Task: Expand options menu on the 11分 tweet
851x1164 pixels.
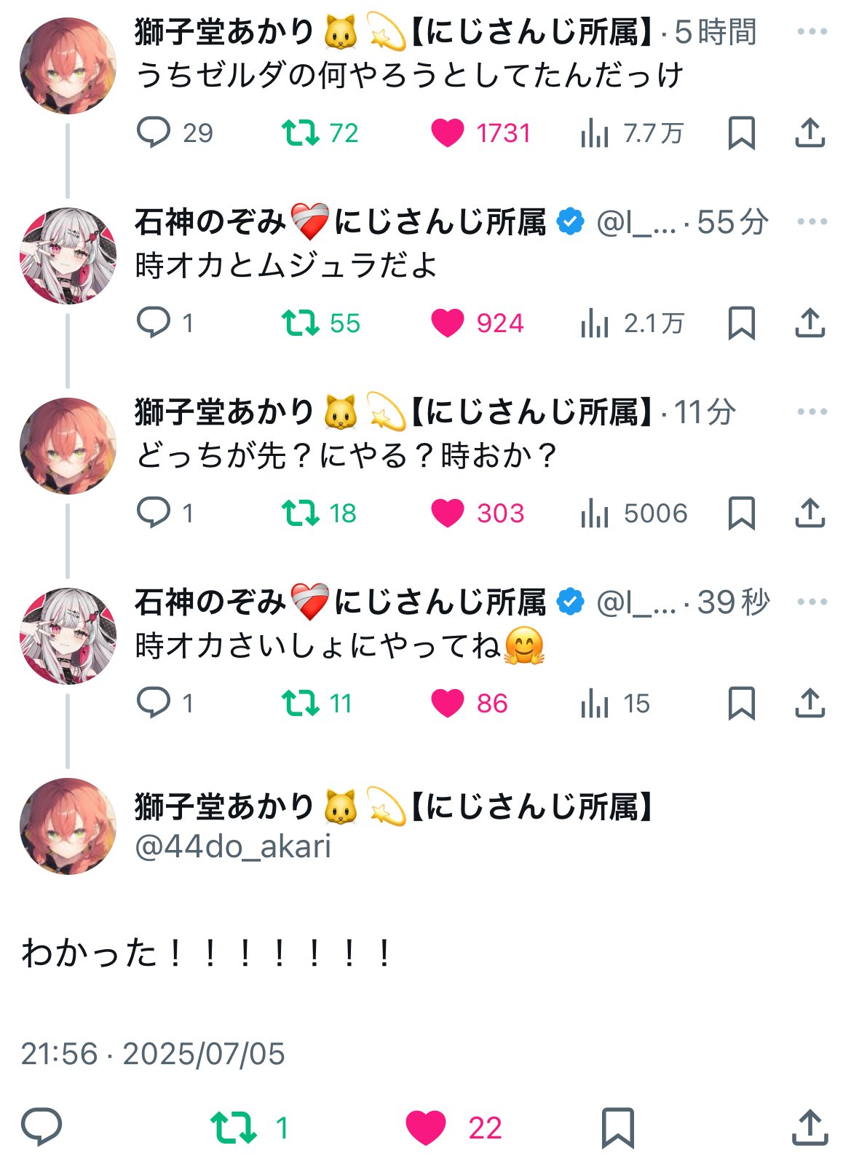Action: [812, 412]
